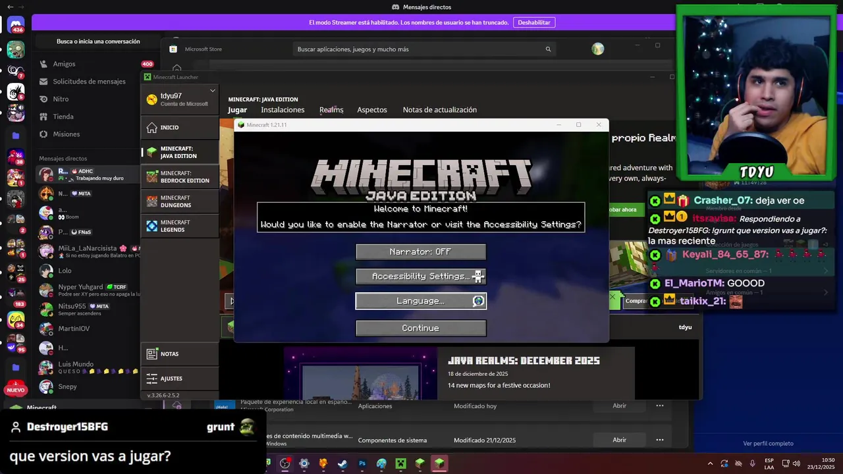Click Deshabilitar in Streamer mode banner

[x=534, y=22]
